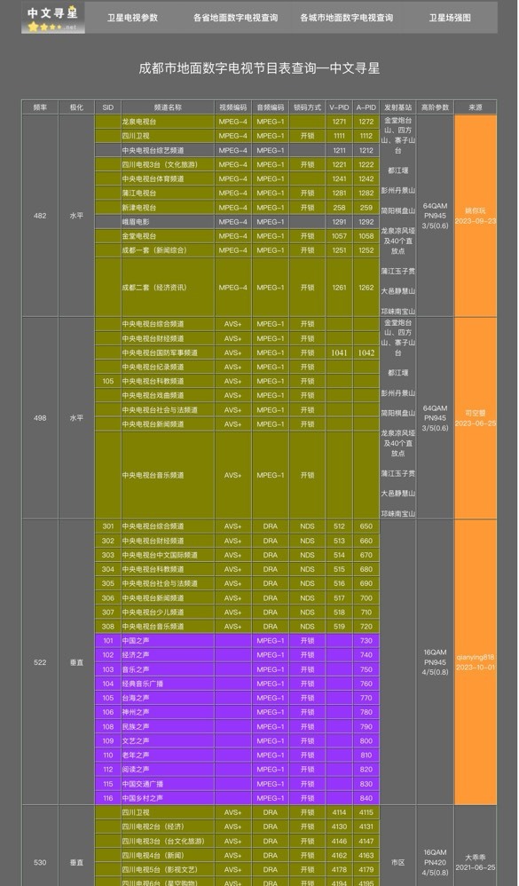Click the 中央电视台中文国际频道 channel name

coord(160,555)
